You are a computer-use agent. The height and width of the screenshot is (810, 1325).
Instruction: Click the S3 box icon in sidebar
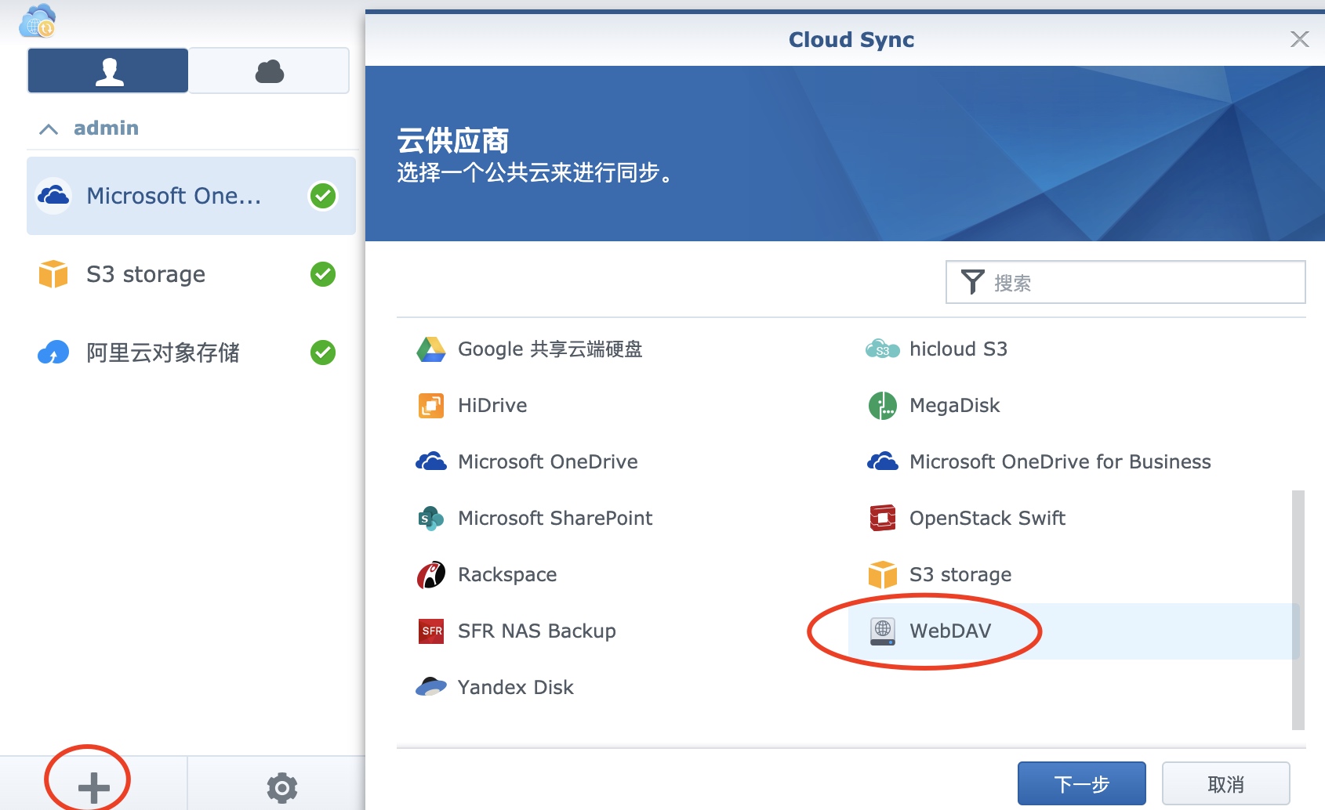53,274
